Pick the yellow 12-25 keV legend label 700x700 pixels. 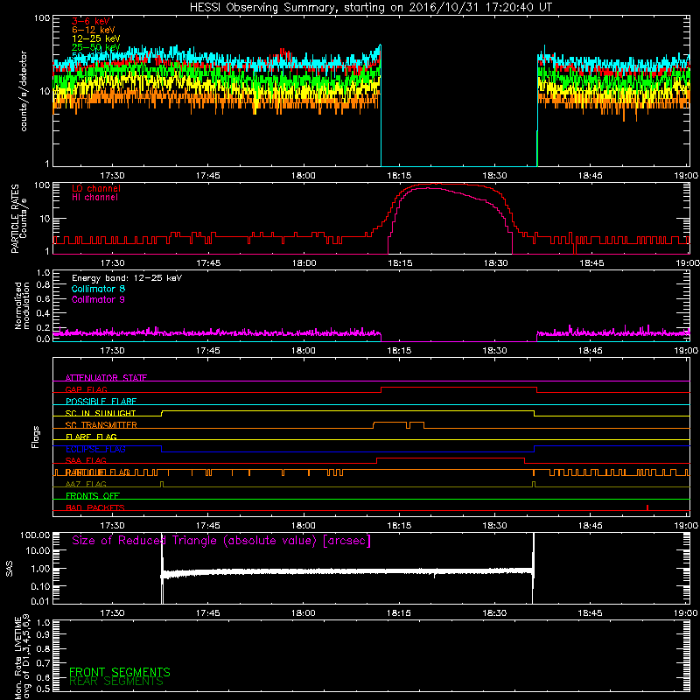[x=96, y=38]
